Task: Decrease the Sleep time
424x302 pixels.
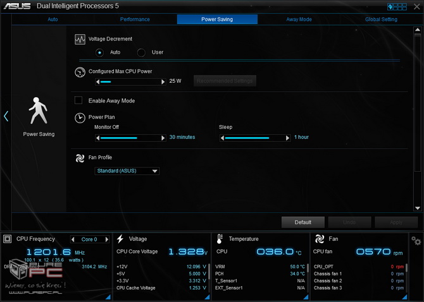Action: click(x=222, y=138)
